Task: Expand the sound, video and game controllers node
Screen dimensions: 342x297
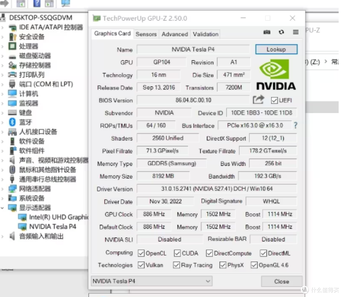Action: [x=3, y=160]
